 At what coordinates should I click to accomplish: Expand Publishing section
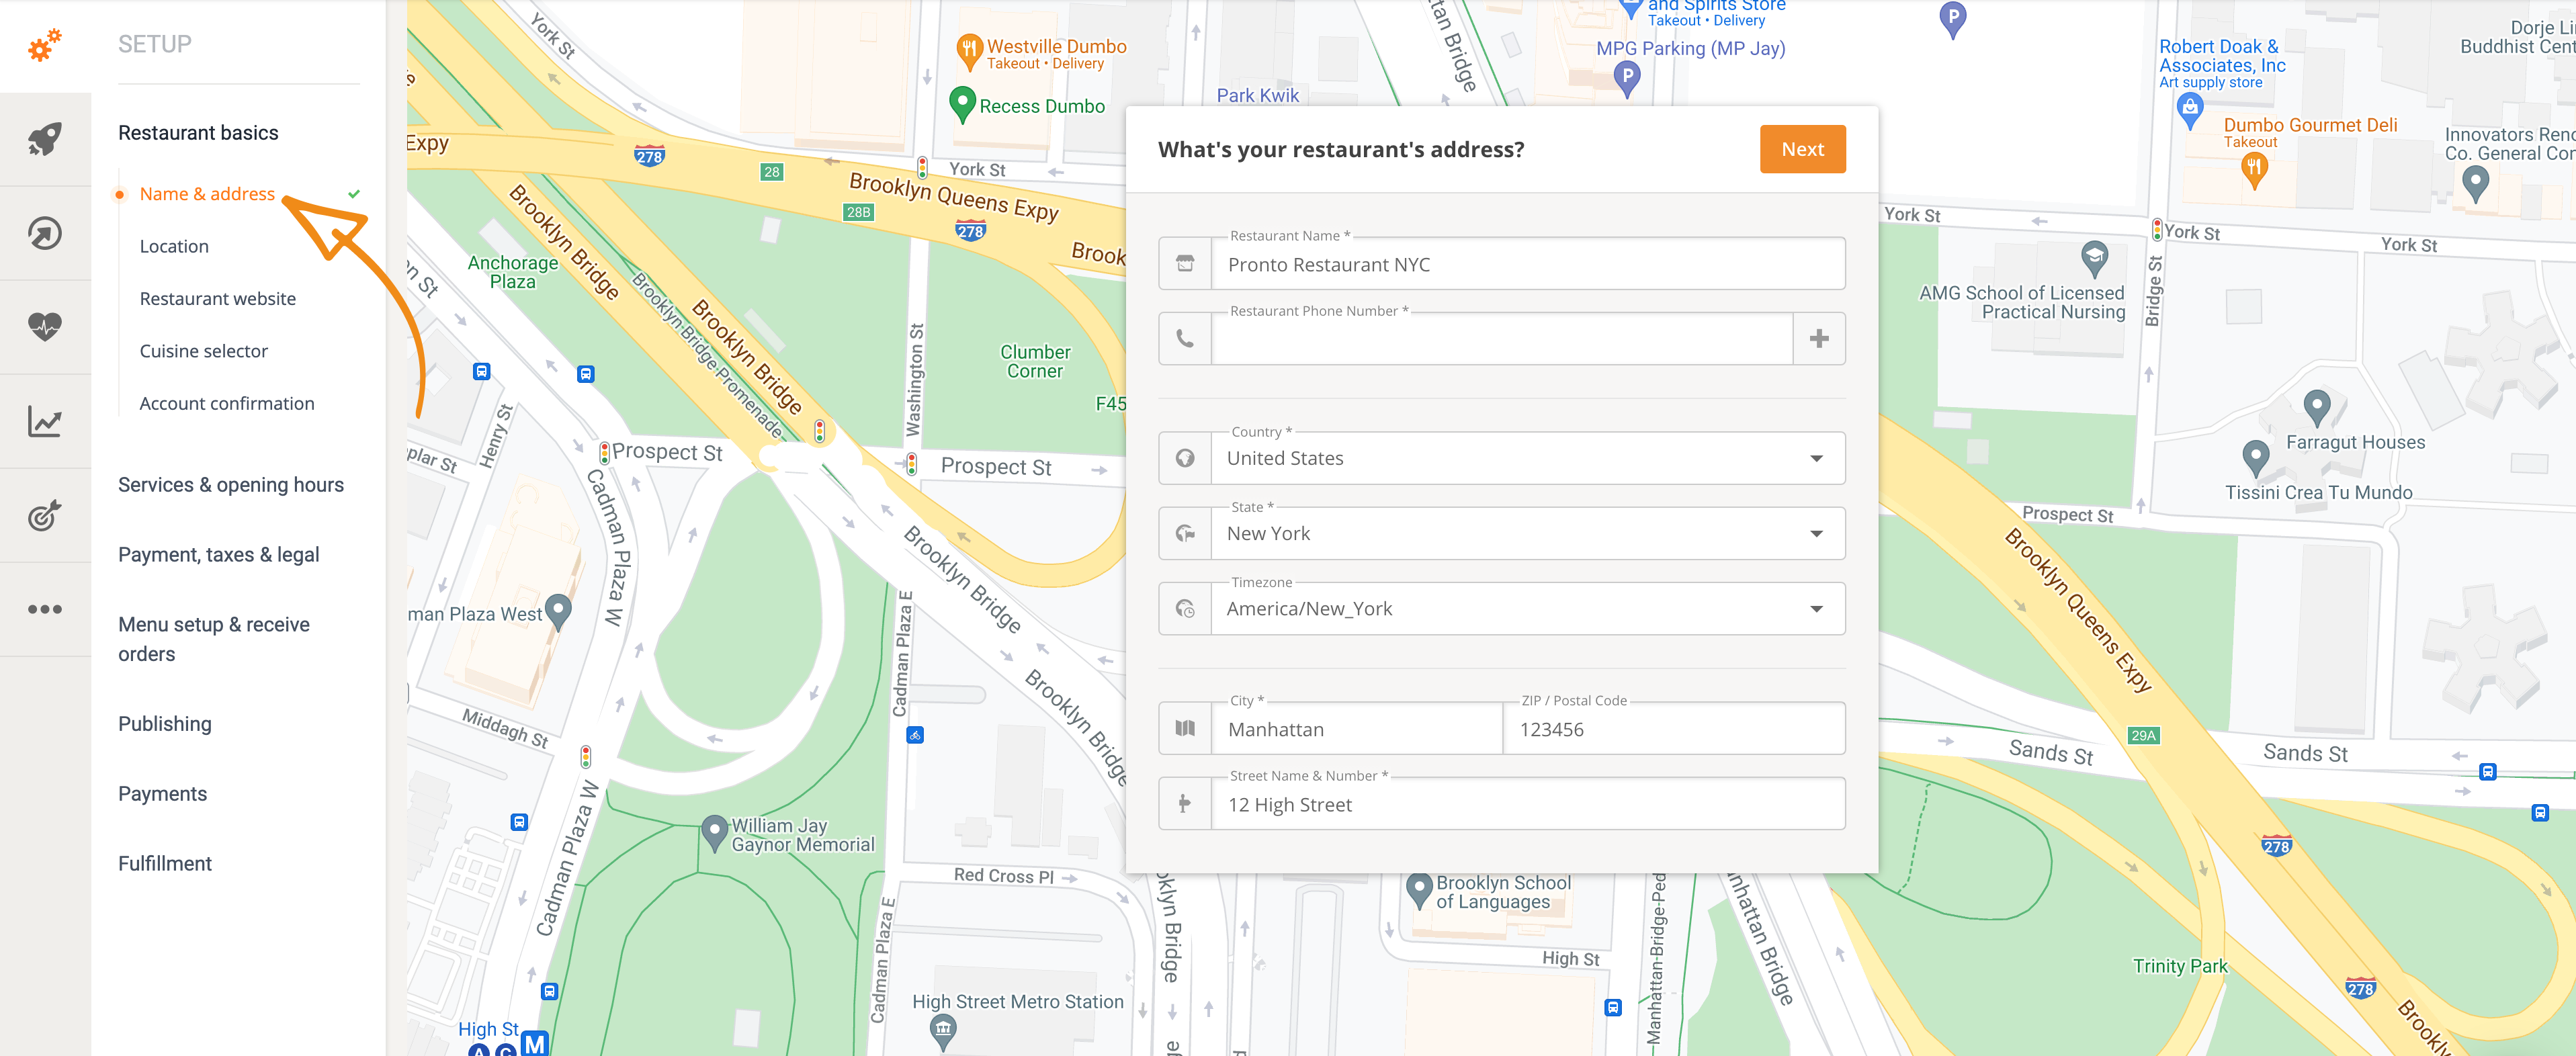(165, 724)
